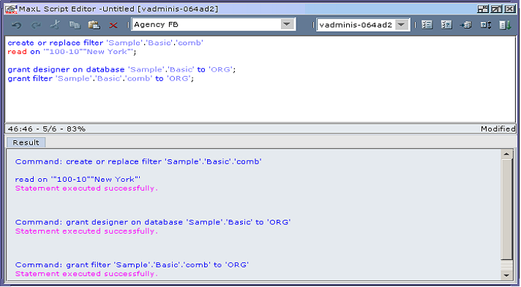Click the icon with up-down arrows

coord(486,25)
